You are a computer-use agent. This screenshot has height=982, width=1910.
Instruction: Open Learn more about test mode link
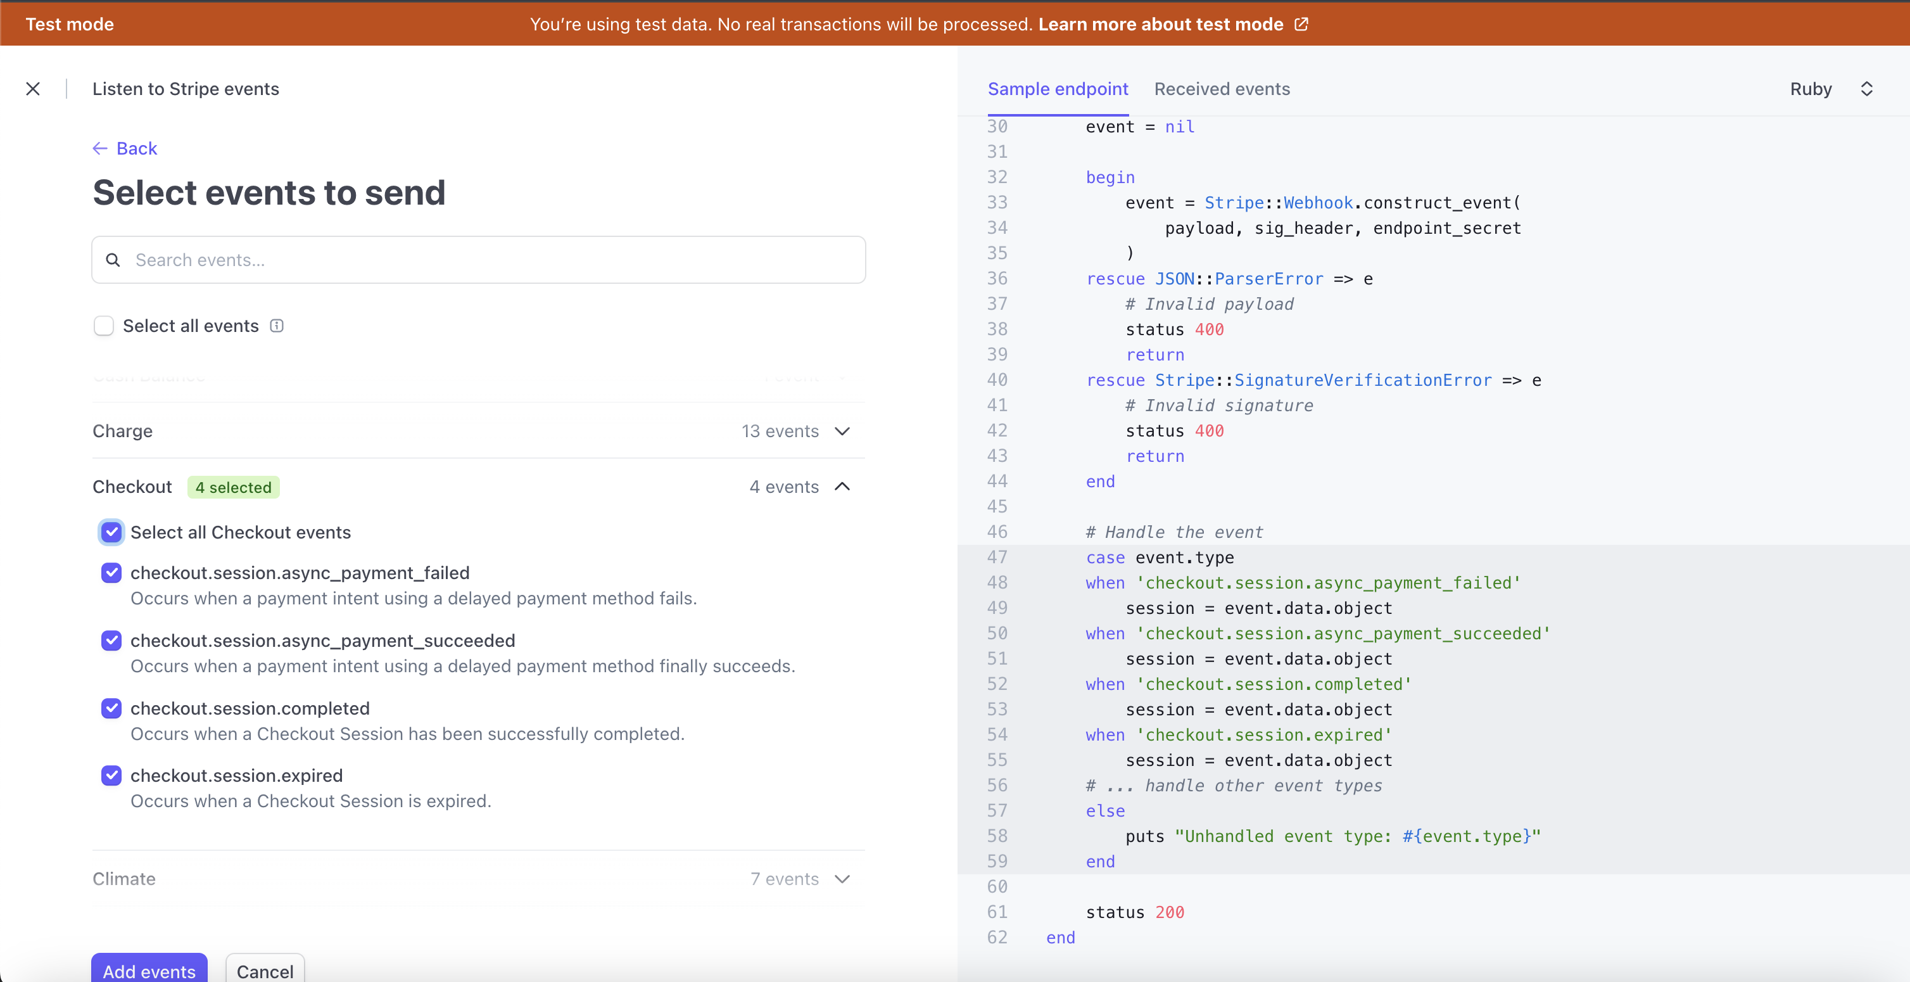1160,25
